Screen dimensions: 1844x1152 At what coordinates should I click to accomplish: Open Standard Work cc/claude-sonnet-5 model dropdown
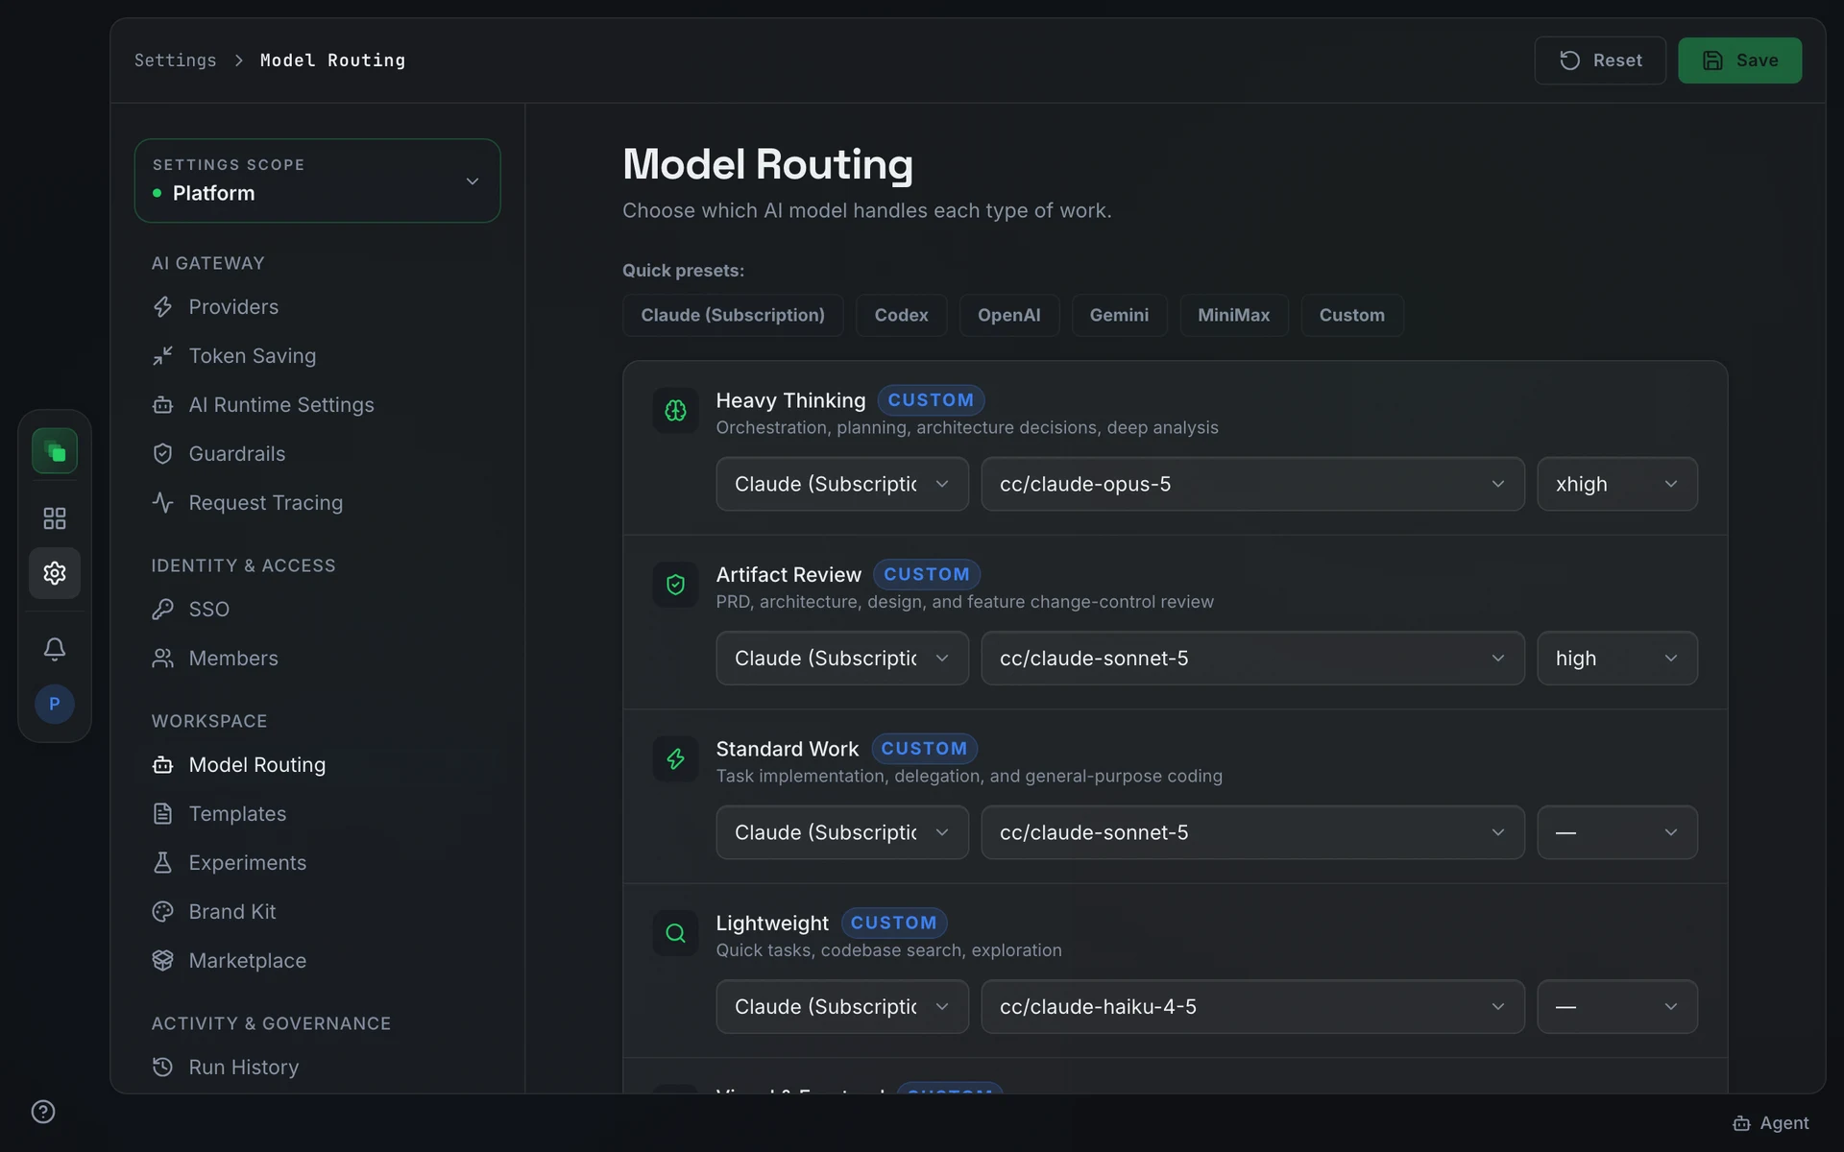point(1252,832)
